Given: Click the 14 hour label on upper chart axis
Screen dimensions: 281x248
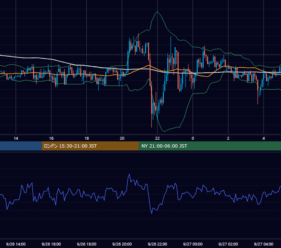Looking at the screenshot, I should click(x=16, y=138).
